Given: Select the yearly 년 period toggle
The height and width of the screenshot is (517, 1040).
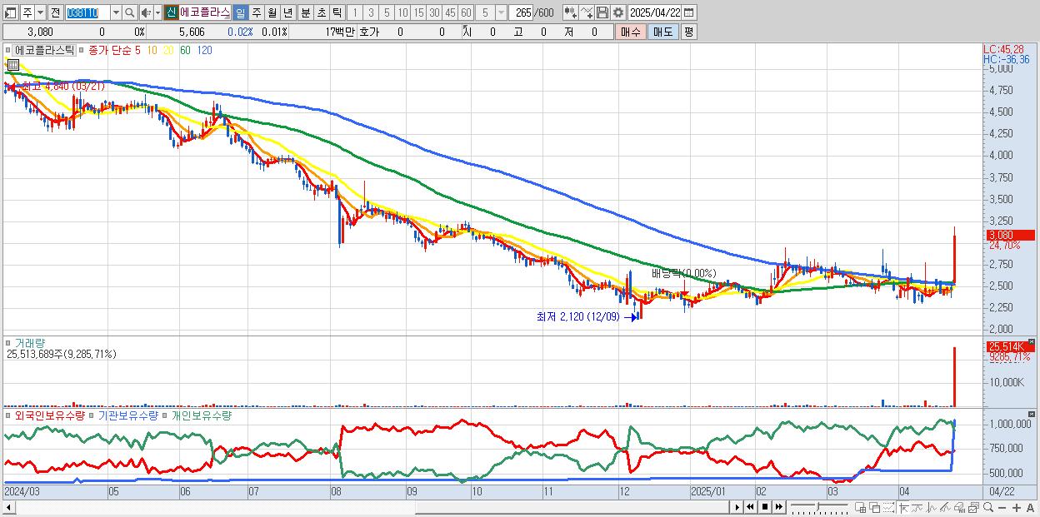Looking at the screenshot, I should [x=287, y=12].
